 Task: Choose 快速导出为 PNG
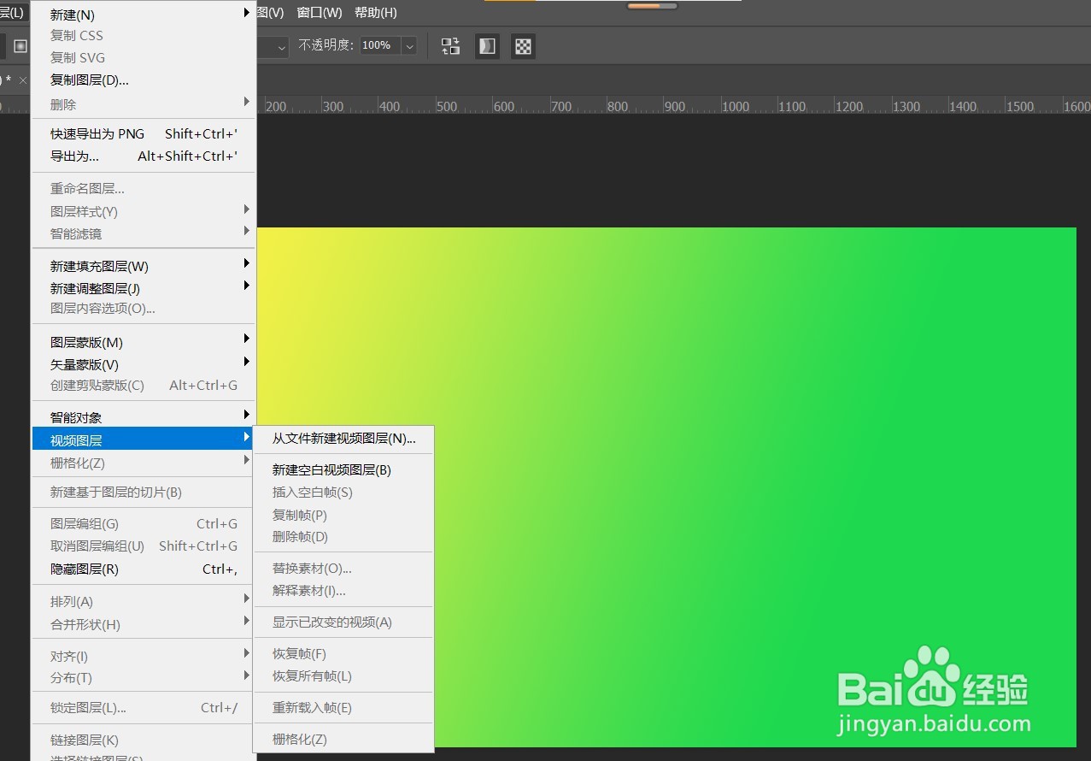click(144, 133)
